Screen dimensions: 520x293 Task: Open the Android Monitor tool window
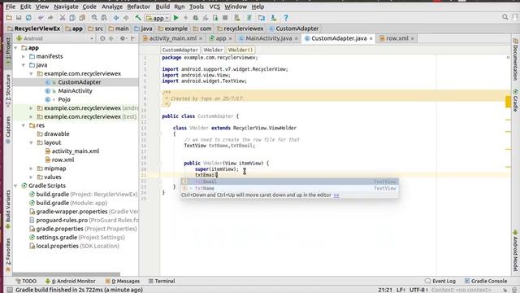point(71,281)
